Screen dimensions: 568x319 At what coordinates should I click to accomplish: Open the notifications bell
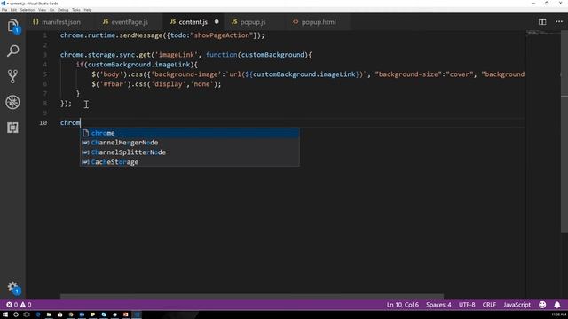pyautogui.click(x=557, y=305)
